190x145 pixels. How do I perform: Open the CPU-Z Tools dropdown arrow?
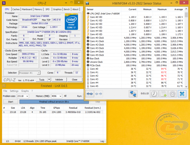[x=49, y=79]
